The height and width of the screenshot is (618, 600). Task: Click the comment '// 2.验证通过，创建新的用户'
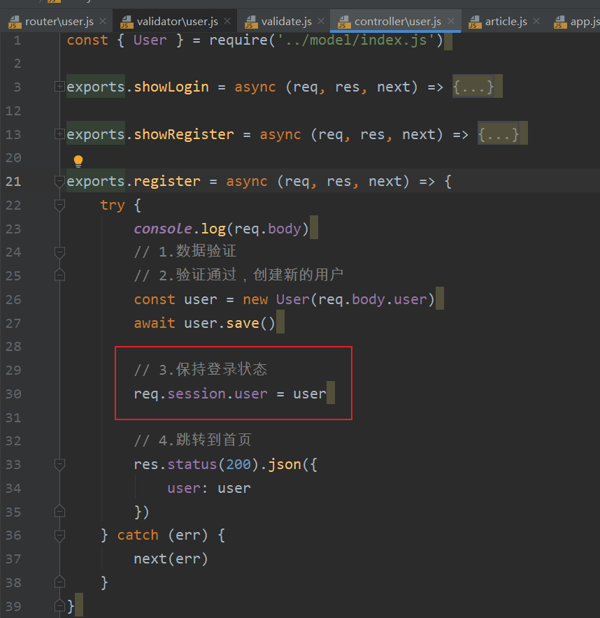coord(238,275)
